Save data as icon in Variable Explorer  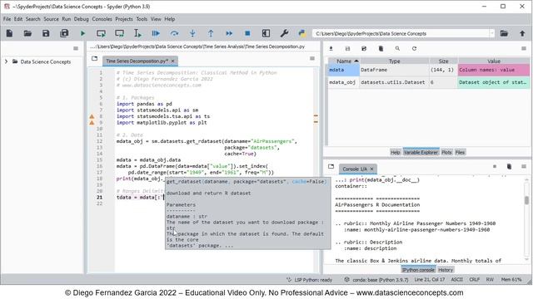pos(364,48)
